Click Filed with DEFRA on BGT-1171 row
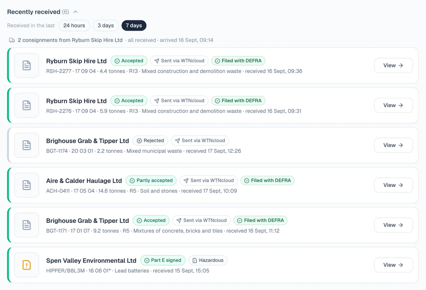 click(x=261, y=220)
